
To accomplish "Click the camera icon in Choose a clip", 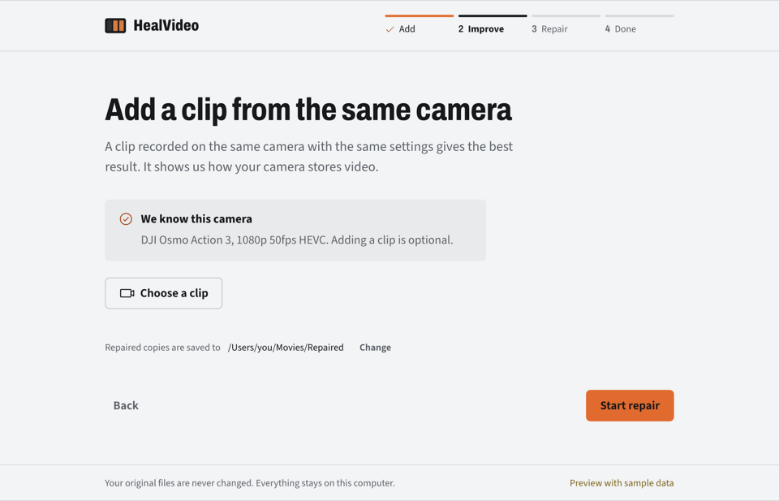I will coord(127,293).
